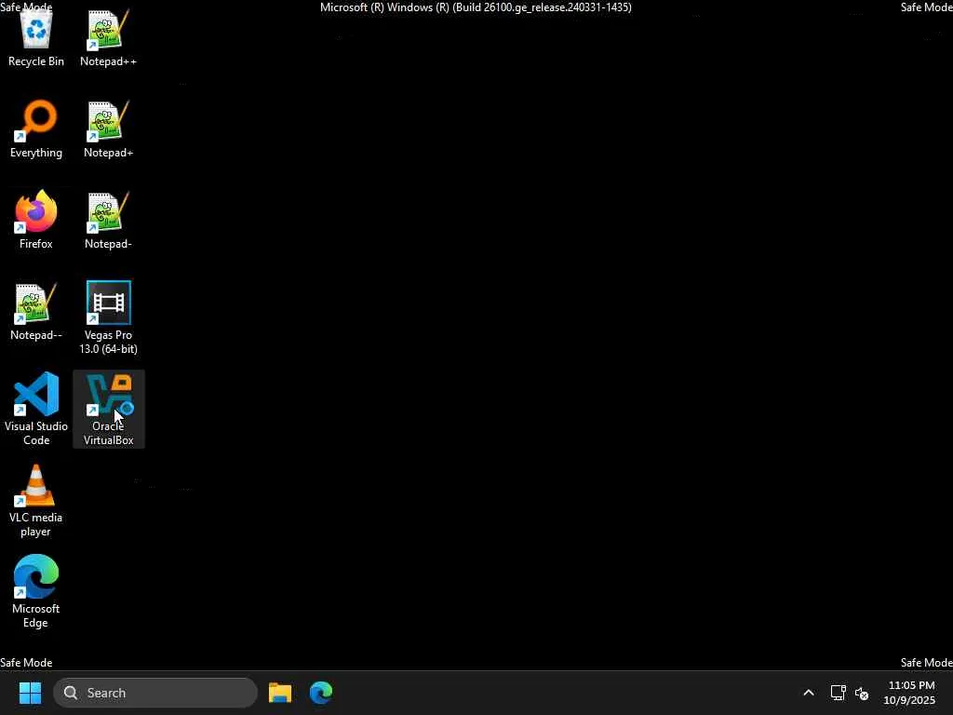The height and width of the screenshot is (715, 953).
Task: Show hidden system tray icons
Action: [809, 693]
